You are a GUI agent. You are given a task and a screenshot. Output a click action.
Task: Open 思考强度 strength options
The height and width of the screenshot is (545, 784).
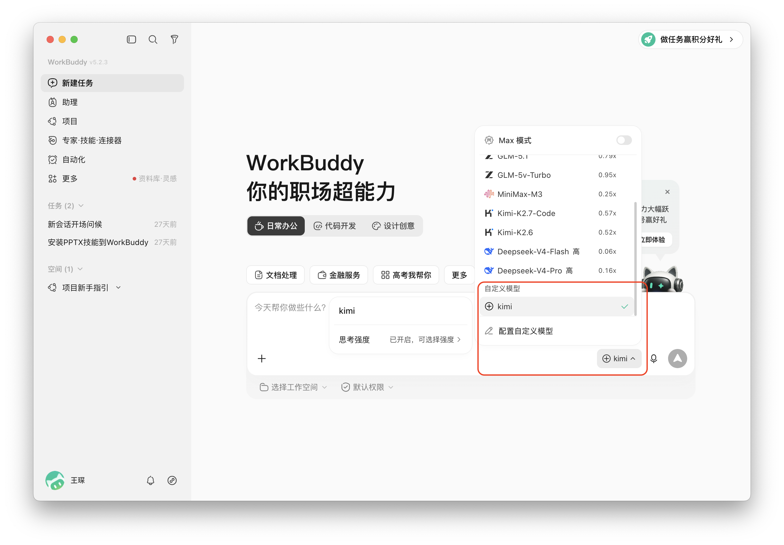click(400, 340)
